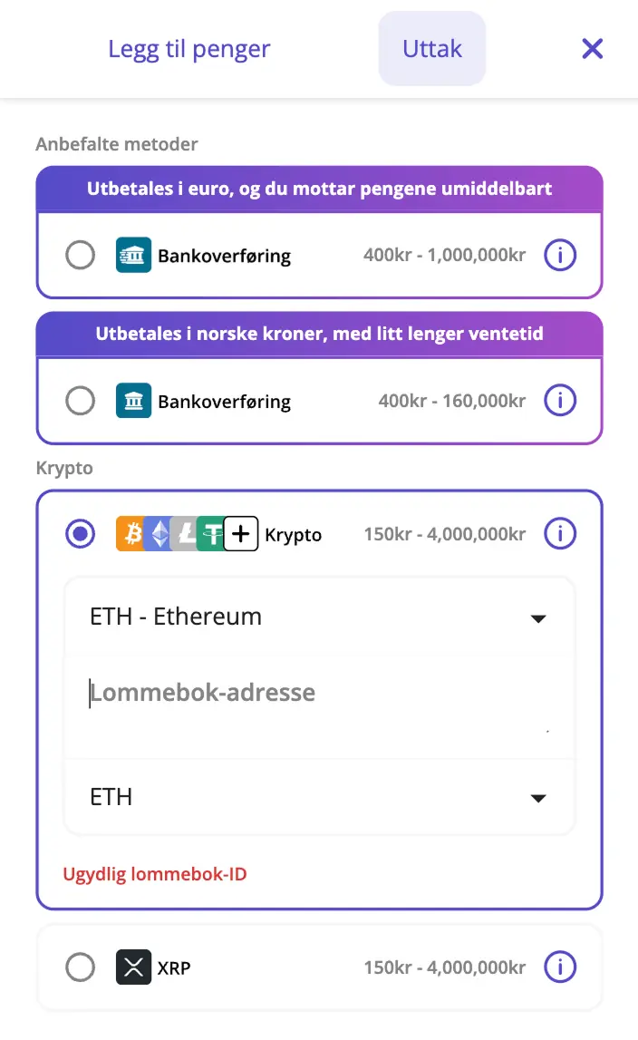Expand the ETH network dropdown
Viewport: 638px width, 1040px height.
coord(319,797)
